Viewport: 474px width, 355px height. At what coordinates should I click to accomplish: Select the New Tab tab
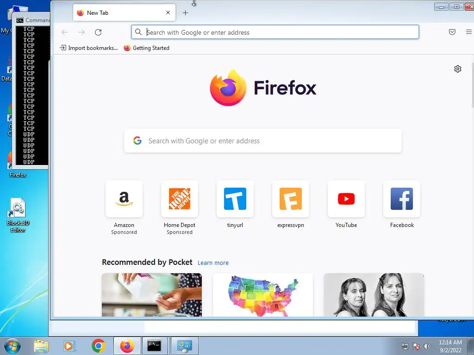click(x=124, y=12)
